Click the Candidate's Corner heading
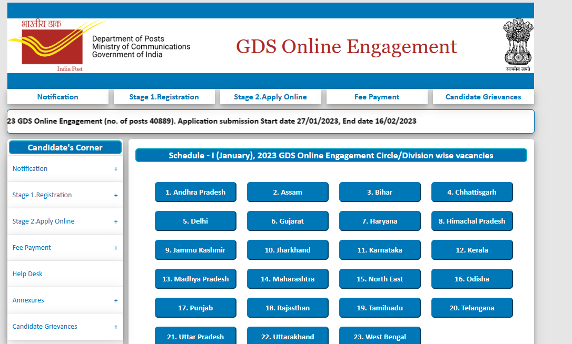572x344 pixels. pos(65,148)
